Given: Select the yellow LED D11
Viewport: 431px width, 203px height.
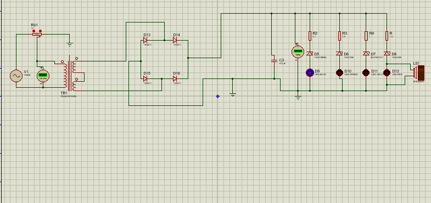Looking at the screenshot, I should point(366,73).
